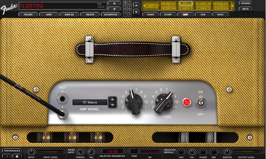266x159 pixels.
Task: Switch to the RACK tab
Action: point(220,15)
